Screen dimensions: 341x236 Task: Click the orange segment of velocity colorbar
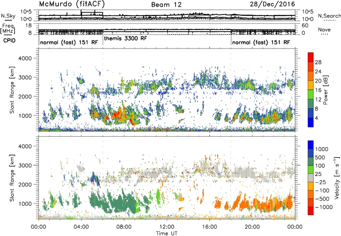311,195
